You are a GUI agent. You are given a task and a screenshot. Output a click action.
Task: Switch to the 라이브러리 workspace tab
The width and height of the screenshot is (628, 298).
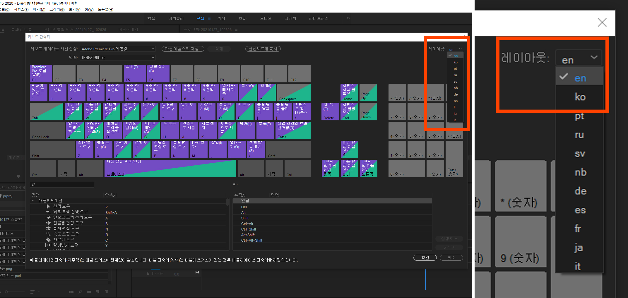pyautogui.click(x=319, y=18)
